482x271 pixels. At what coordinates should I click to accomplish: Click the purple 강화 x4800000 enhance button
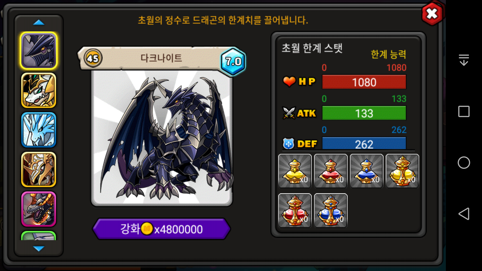point(161,229)
